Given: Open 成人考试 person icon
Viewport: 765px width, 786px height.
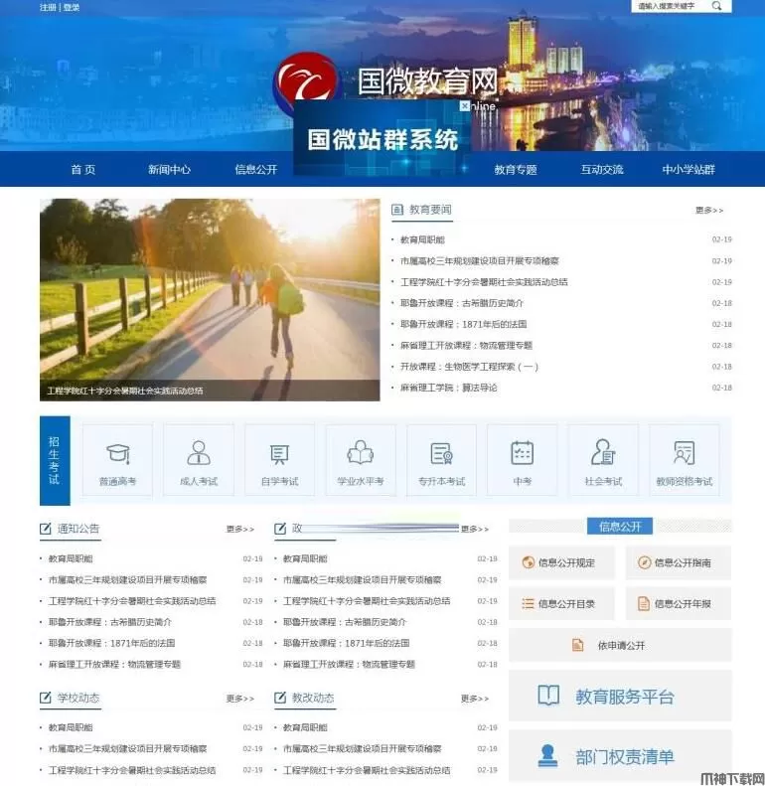Looking at the screenshot, I should click(199, 452).
